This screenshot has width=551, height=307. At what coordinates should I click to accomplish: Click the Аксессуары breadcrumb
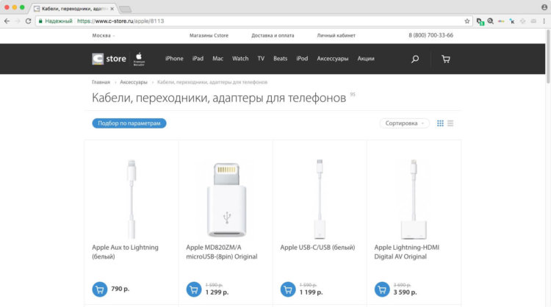(134, 82)
